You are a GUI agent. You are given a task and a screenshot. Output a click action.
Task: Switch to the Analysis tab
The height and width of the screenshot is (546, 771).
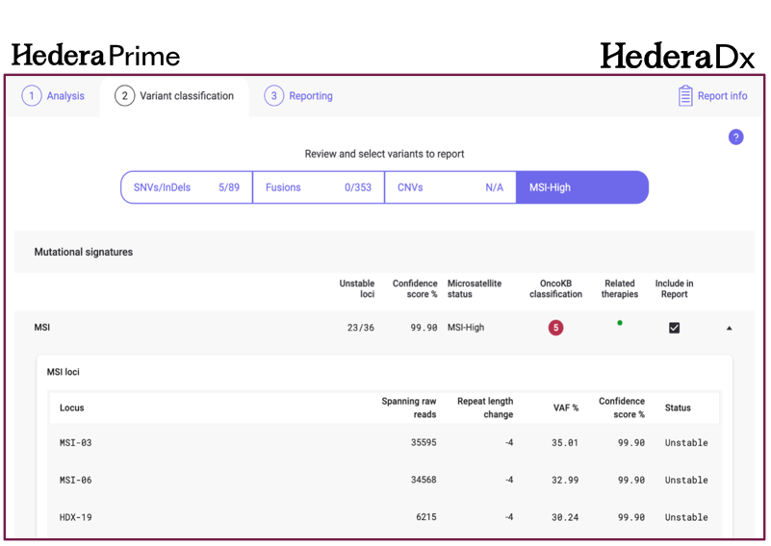[x=65, y=96]
